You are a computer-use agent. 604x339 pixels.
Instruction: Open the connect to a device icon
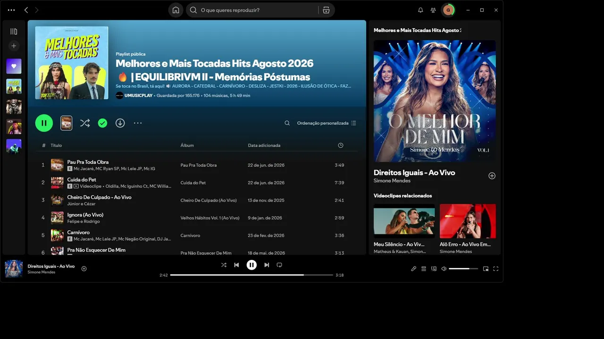[x=434, y=269]
